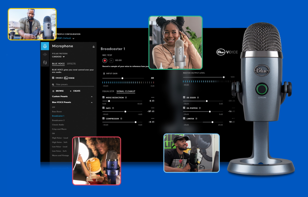
Task: Collapse the Custom Presets section
Action: point(92,97)
